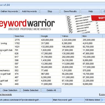Select the row with 2775 searches
The width and height of the screenshot is (105, 105).
click(x=52, y=40)
